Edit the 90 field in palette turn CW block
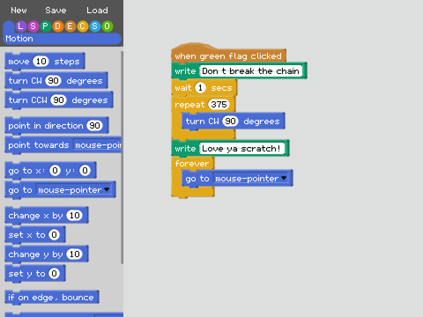Viewport: 423px width, 317px height. click(x=53, y=81)
